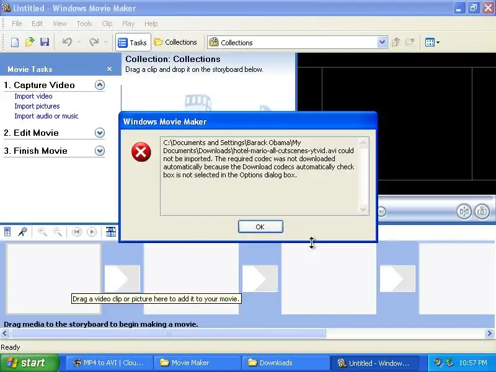The image size is (496, 372).
Task: Click the storyboard horizontal scrollbar thumb
Action: pyautogui.click(x=168, y=333)
